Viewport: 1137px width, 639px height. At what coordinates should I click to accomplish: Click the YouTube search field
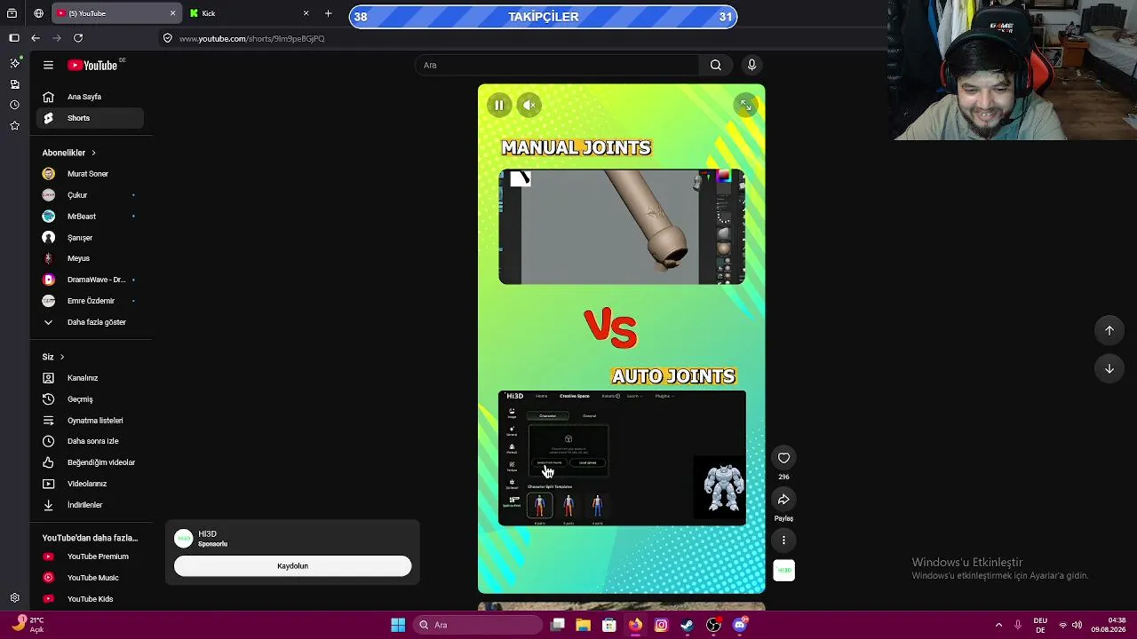(x=558, y=65)
